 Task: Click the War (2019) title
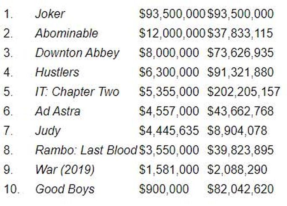coord(65,170)
